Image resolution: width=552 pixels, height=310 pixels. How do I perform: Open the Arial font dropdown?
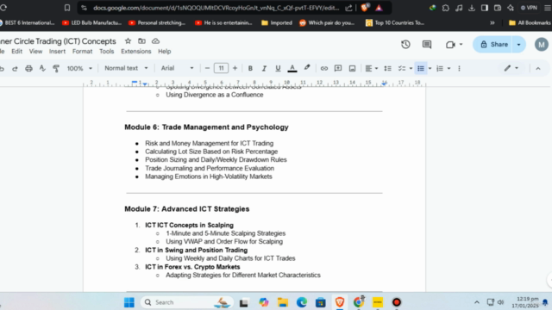click(x=177, y=68)
